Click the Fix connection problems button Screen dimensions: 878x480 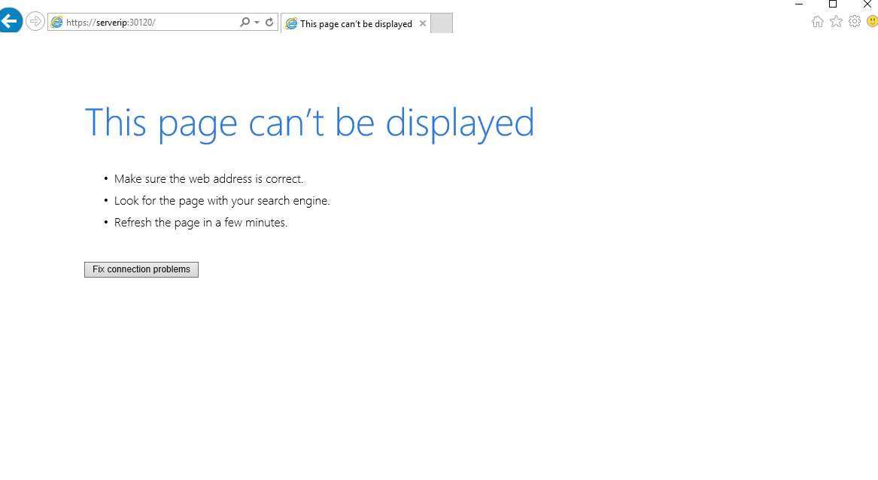[x=141, y=269]
